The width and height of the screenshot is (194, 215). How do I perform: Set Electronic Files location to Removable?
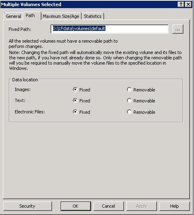141,112
